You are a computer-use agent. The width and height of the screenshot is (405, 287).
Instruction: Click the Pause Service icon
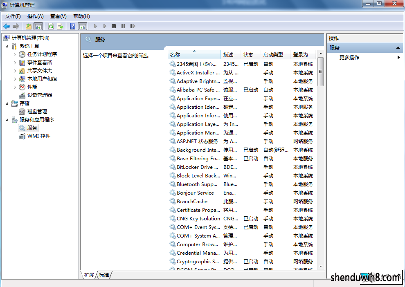(x=123, y=26)
